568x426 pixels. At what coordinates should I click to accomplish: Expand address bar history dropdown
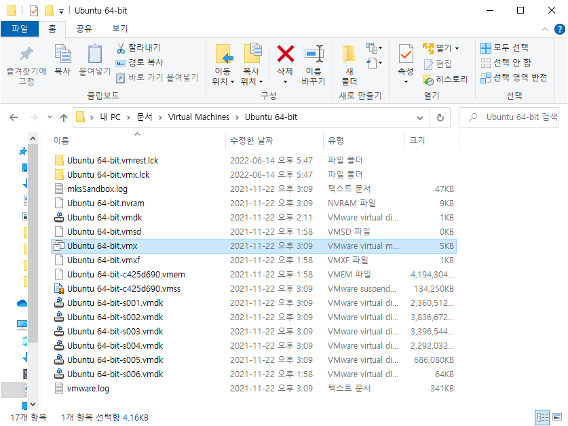tap(420, 118)
